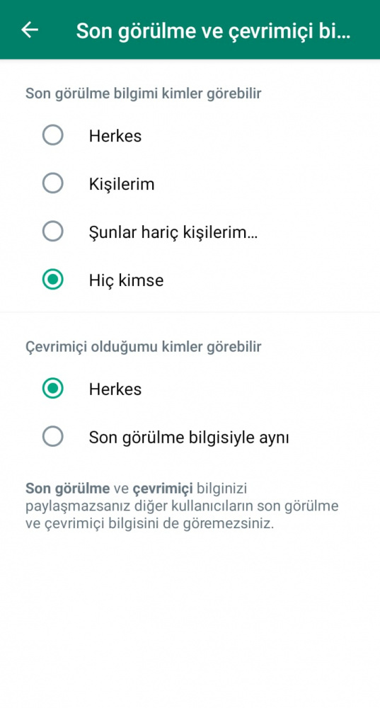Image resolution: width=380 pixels, height=708 pixels.
Task: Click the Son görülme bilgimi kimler görebilir heading
Action: click(x=144, y=94)
